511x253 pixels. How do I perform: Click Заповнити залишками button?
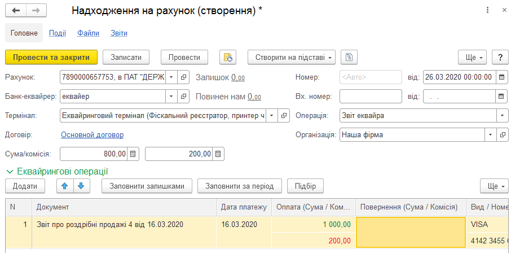click(147, 186)
